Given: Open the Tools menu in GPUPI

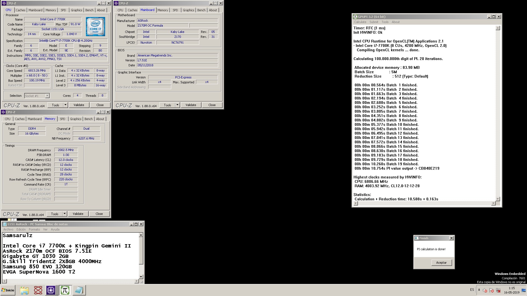Looking at the screenshot, I should point(385,22).
